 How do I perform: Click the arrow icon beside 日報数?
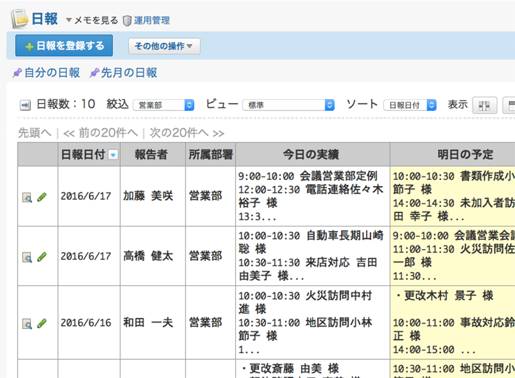click(25, 105)
